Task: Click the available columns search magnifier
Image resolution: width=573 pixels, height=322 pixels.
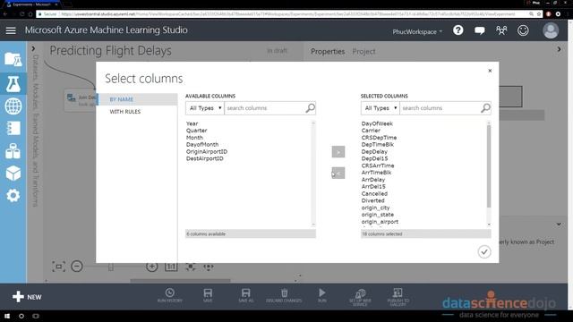Action: tap(310, 108)
